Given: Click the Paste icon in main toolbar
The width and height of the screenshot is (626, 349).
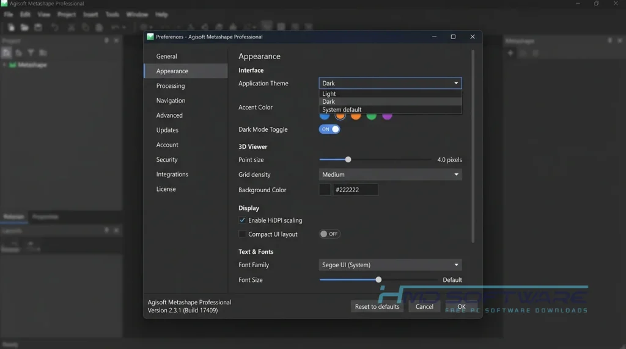Looking at the screenshot, I should coord(99,27).
